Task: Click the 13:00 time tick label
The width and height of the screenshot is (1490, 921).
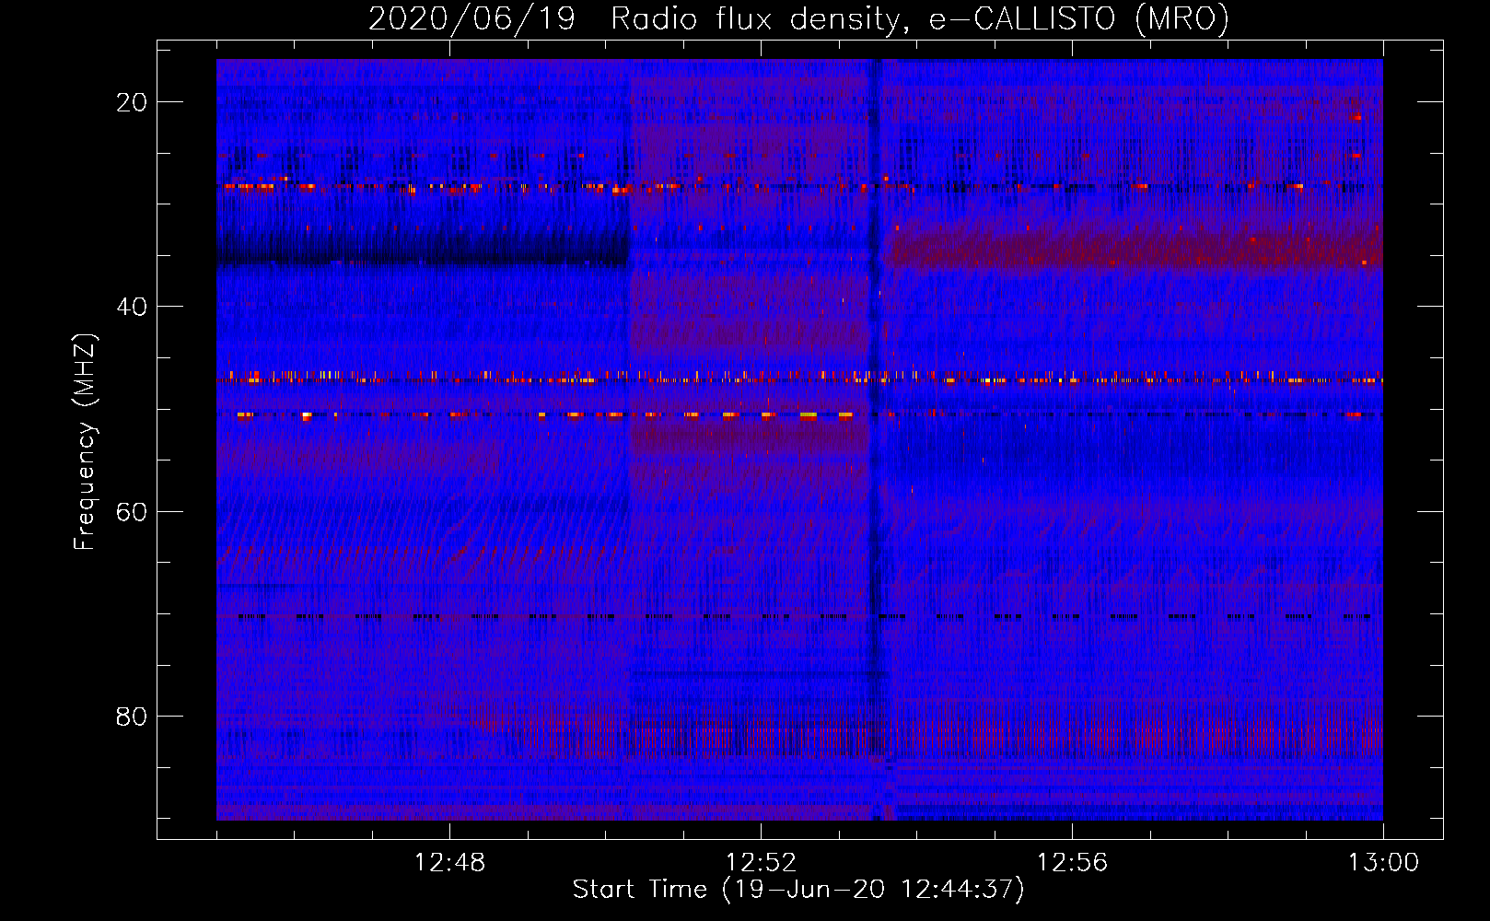Action: click(1383, 863)
